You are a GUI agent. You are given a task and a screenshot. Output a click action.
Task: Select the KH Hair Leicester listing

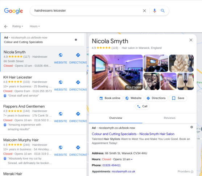[x=18, y=77]
